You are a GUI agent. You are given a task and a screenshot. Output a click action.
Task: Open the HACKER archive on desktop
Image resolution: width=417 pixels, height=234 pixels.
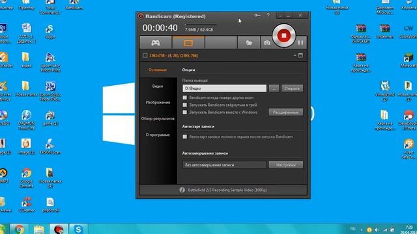361,33
